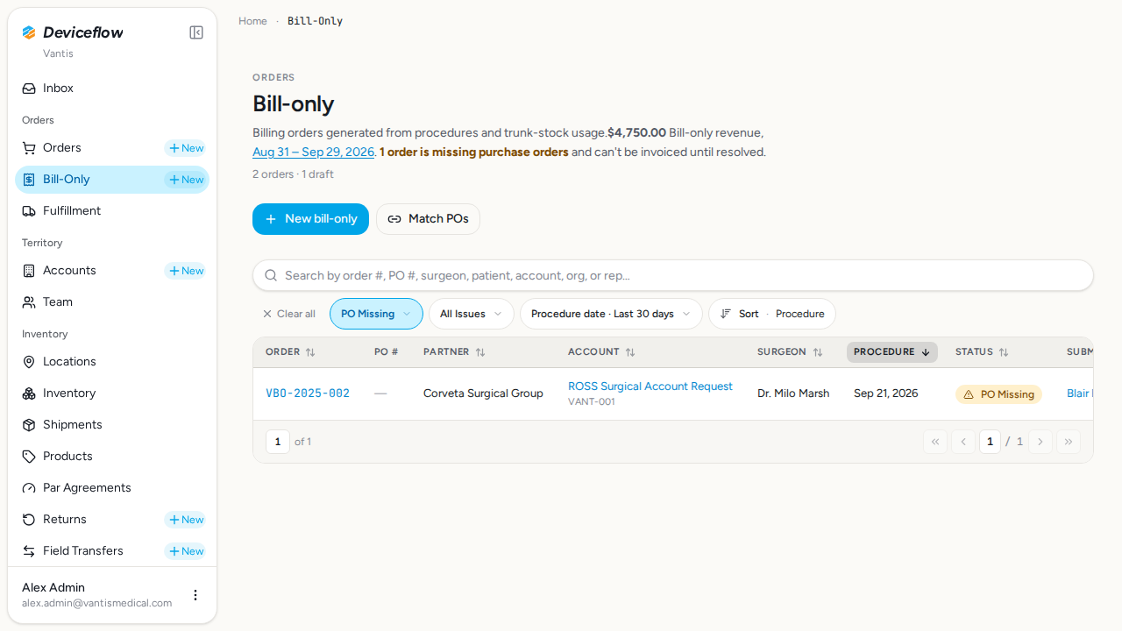The height and width of the screenshot is (631, 1122).
Task: Click the Products tag icon
Action: (x=29, y=457)
